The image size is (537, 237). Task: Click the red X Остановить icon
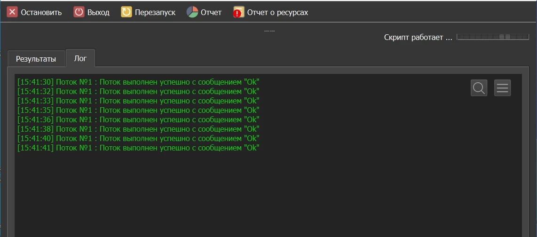pyautogui.click(x=12, y=12)
